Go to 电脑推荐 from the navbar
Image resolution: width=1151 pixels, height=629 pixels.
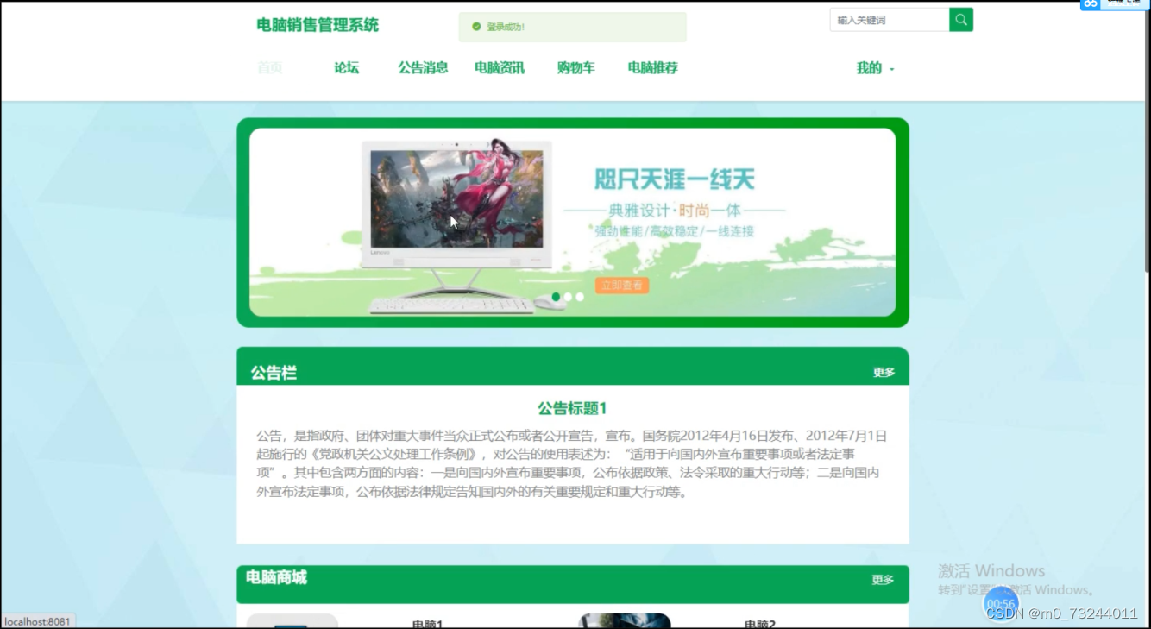click(652, 68)
